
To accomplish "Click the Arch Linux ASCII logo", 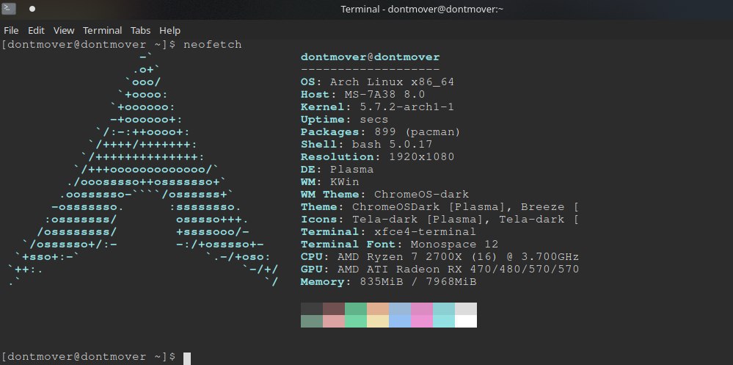I will click(144, 170).
